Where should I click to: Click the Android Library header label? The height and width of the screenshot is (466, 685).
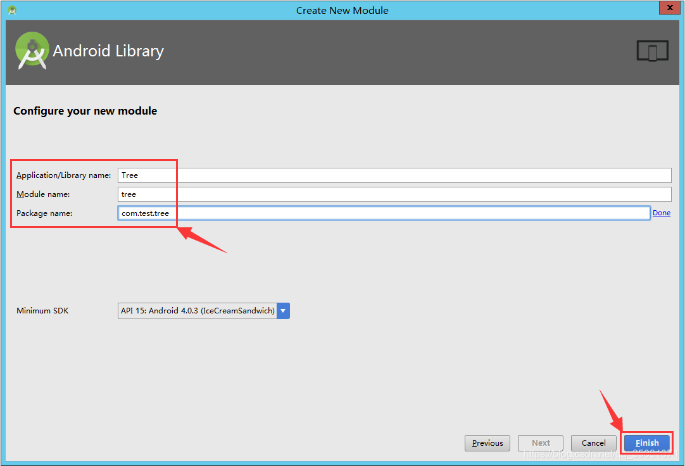click(108, 51)
